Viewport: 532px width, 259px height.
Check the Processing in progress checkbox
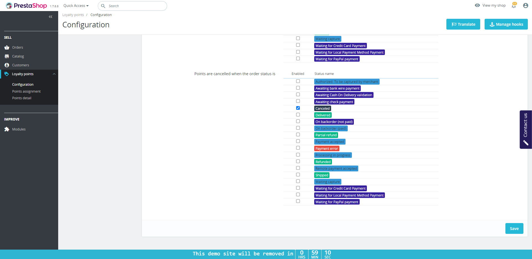click(x=298, y=155)
